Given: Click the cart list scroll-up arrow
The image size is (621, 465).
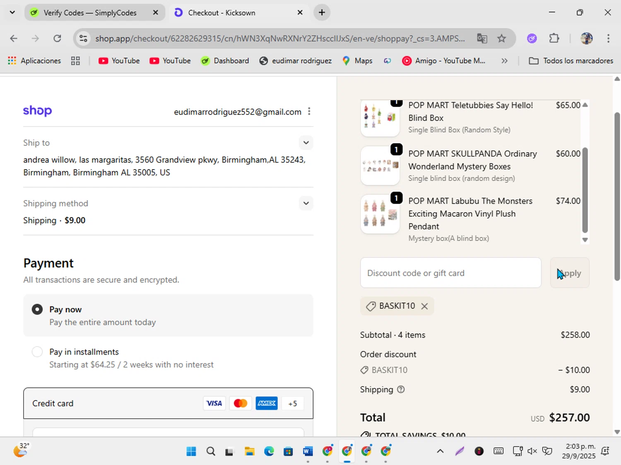Looking at the screenshot, I should pyautogui.click(x=585, y=105).
